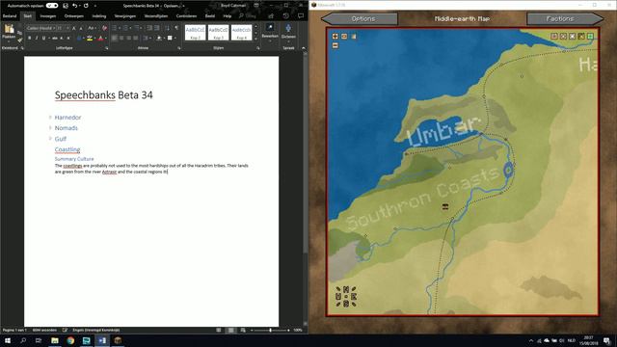Expand the Nomads heading
Image resolution: width=617 pixels, height=347 pixels.
coord(50,128)
